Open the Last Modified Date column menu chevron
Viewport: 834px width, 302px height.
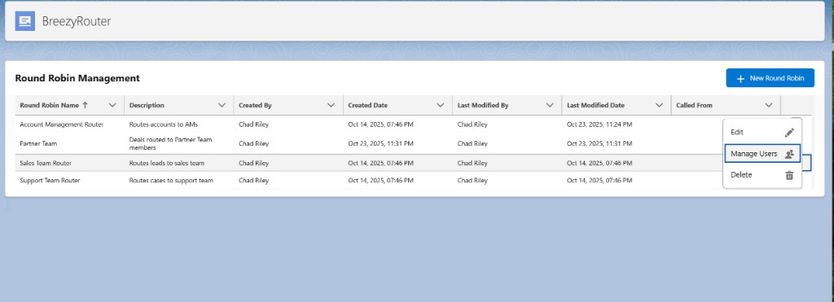pos(660,105)
